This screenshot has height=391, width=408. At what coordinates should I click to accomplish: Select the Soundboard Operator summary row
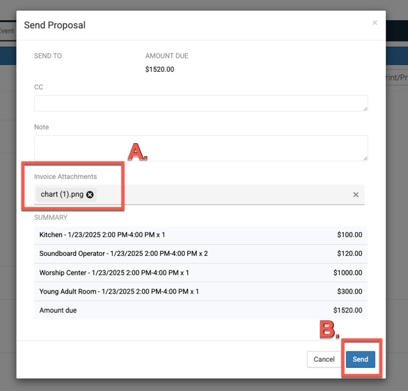point(200,253)
